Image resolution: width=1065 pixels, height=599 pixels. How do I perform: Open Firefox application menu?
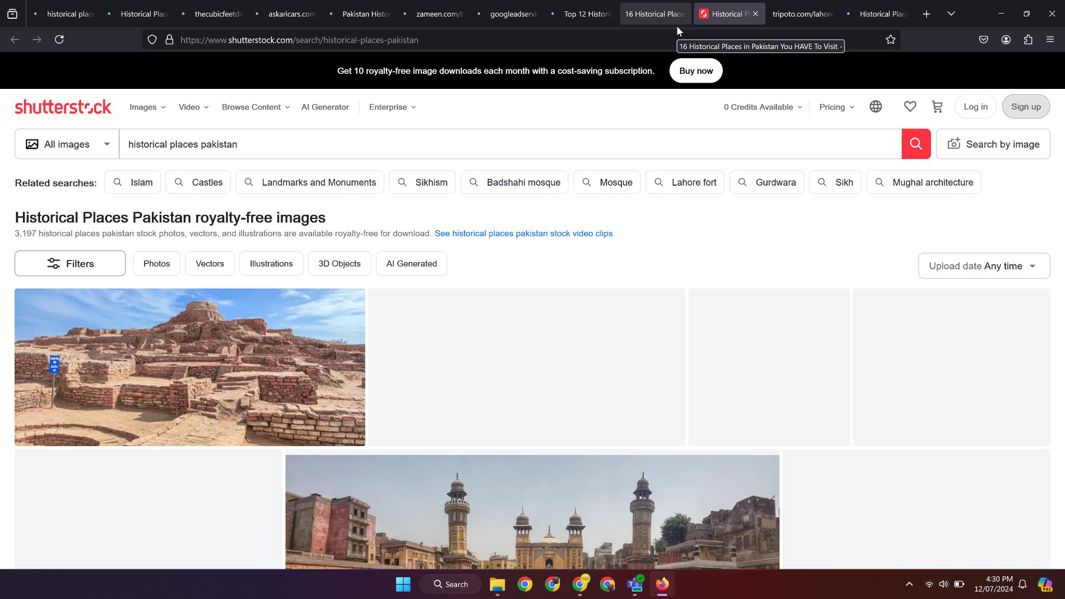point(1050,40)
